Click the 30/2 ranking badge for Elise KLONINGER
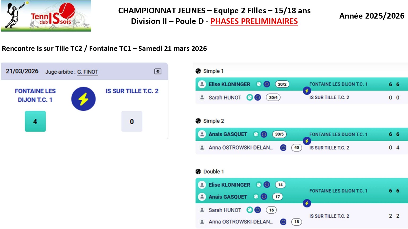The height and width of the screenshot is (229, 408). 282,84
